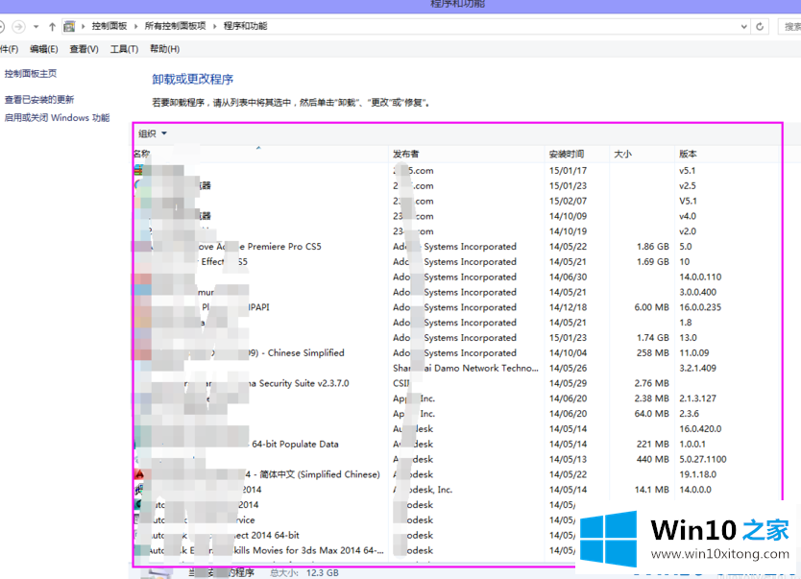This screenshot has width=801, height=579.
Task: Click version v4.0 cell
Action: (x=687, y=216)
